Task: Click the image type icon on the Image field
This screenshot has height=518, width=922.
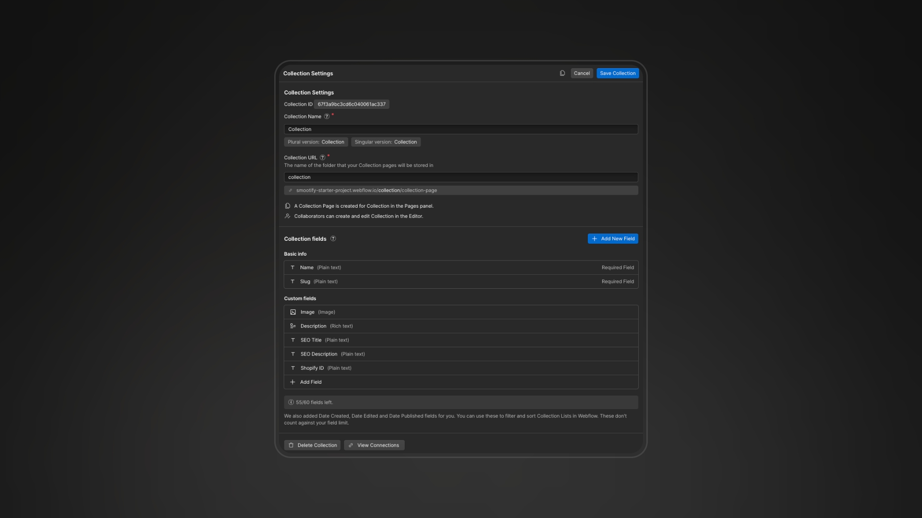Action: [x=293, y=312]
